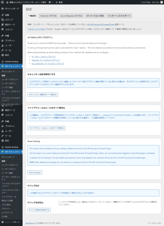This screenshot has width=164, height=226.
Task: Click セキュリティ機能をすべて無効化 button
Action: pyautogui.click(x=43, y=94)
